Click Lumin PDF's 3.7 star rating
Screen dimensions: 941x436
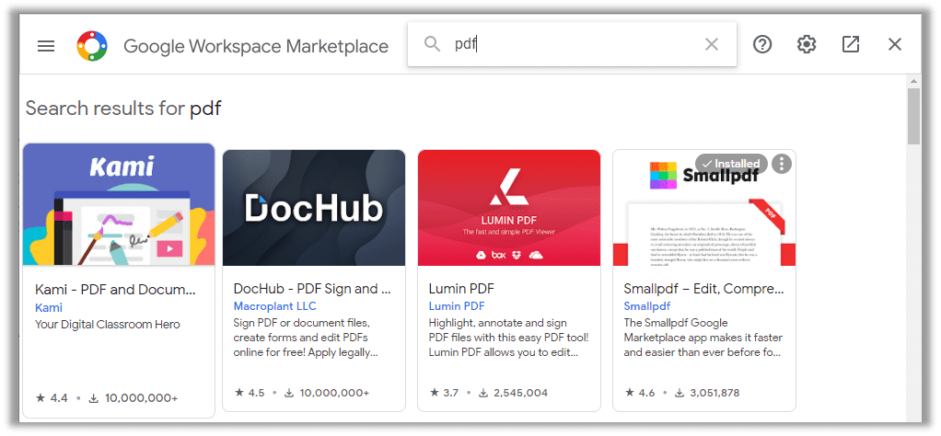coord(444,393)
